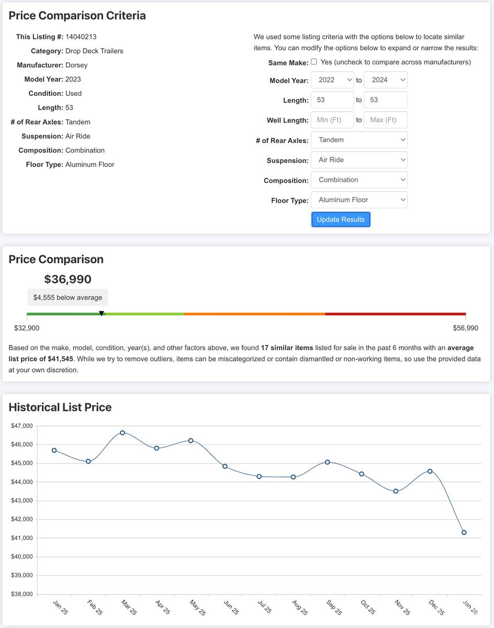Click the orange segment of price bar
The width and height of the screenshot is (494, 628).
254,314
